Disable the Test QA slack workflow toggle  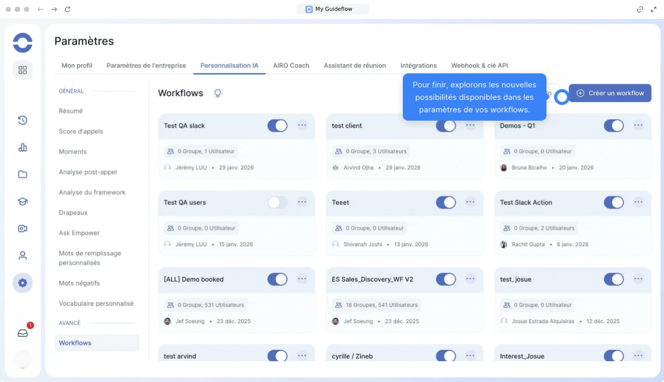[x=277, y=125]
